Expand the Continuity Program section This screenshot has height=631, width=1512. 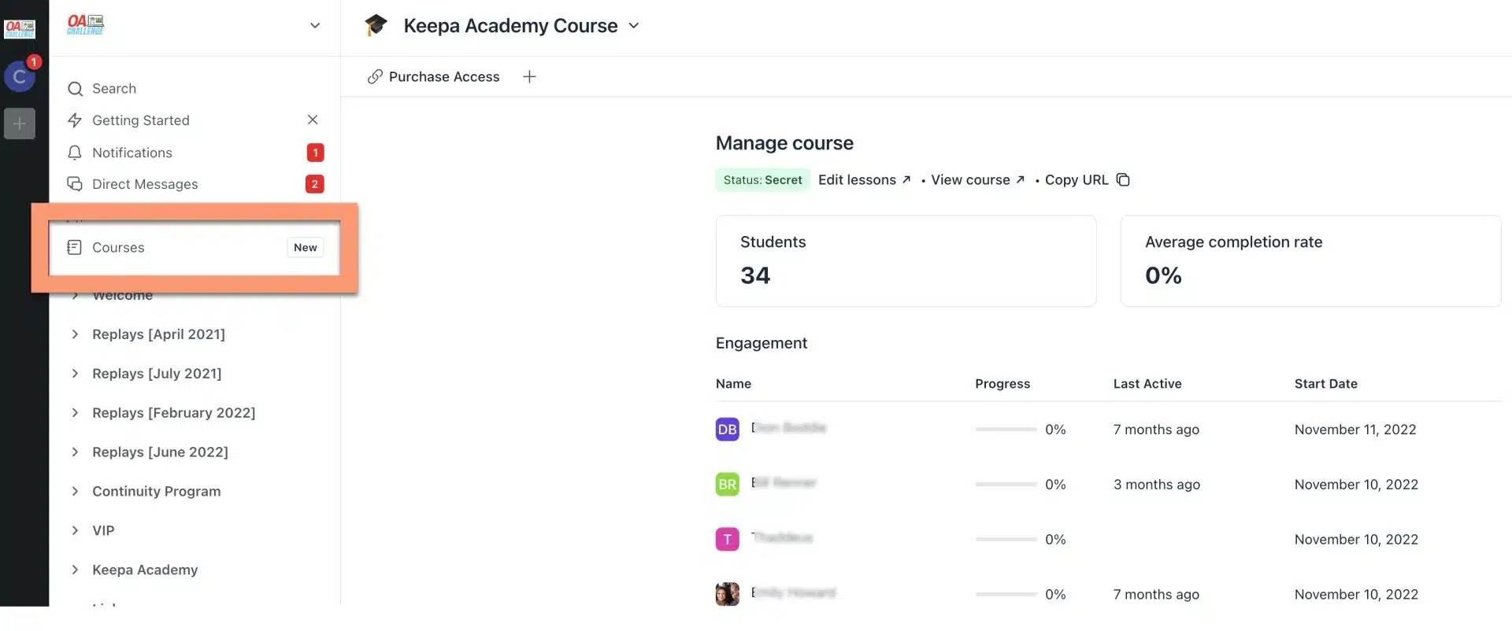click(75, 492)
